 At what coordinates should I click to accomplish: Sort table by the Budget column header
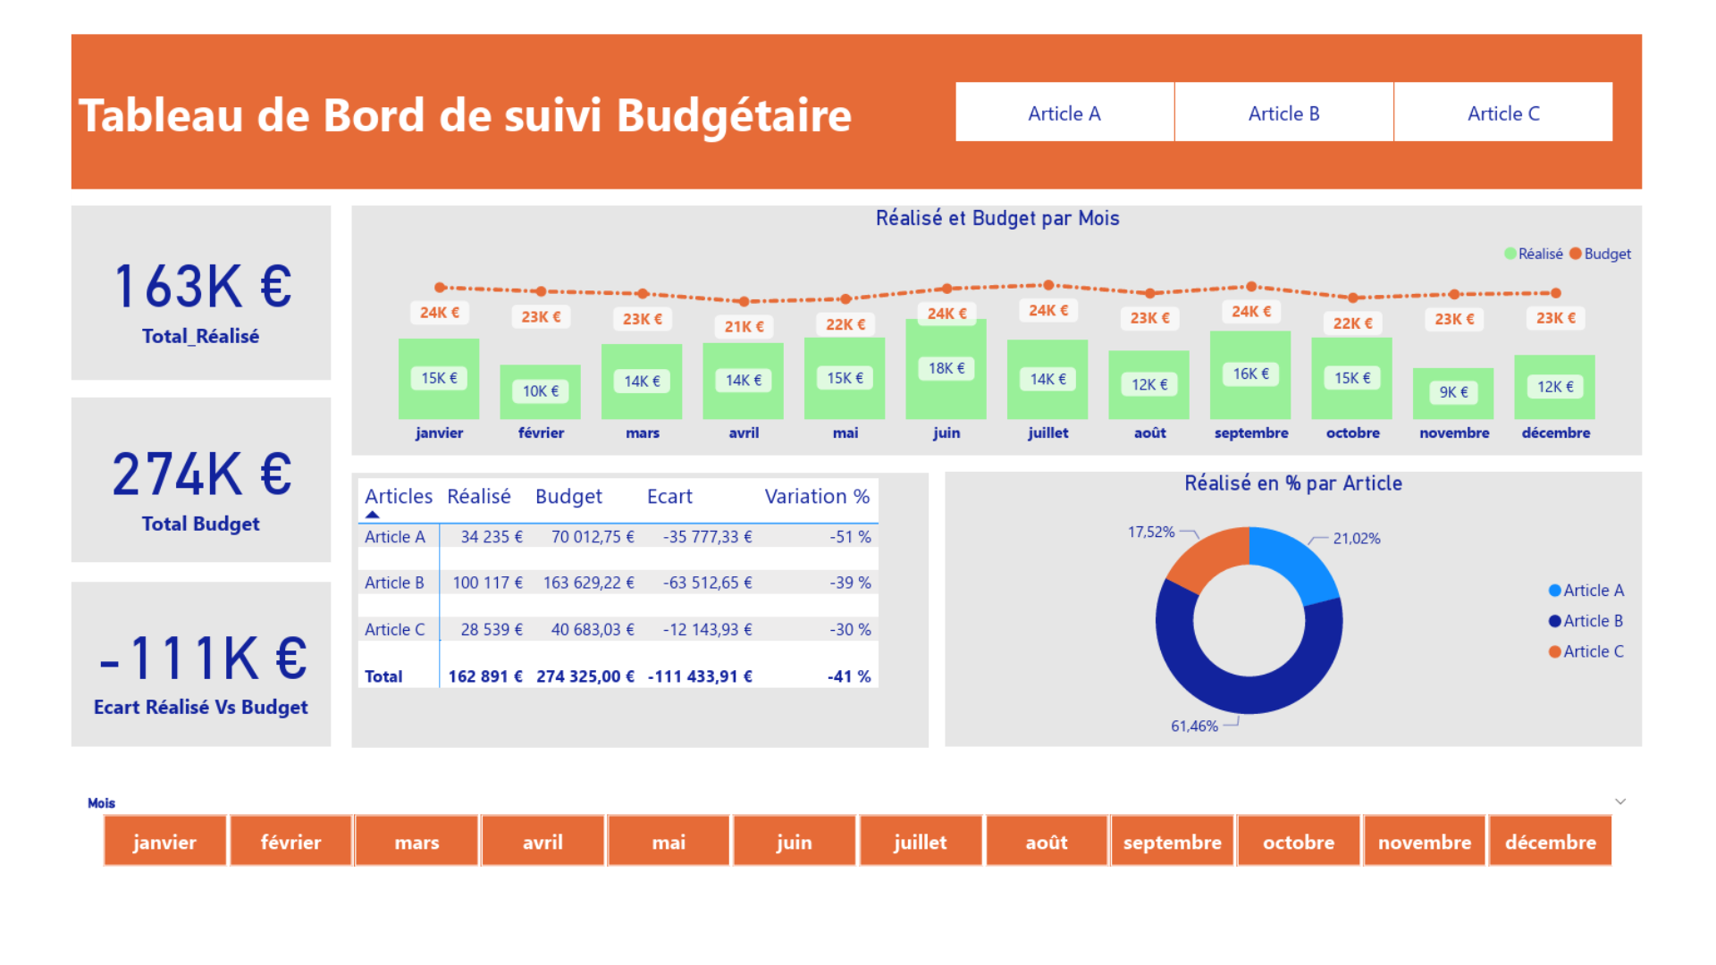pos(568,496)
